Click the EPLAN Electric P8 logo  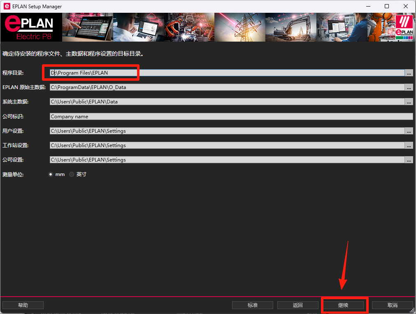tap(31, 27)
